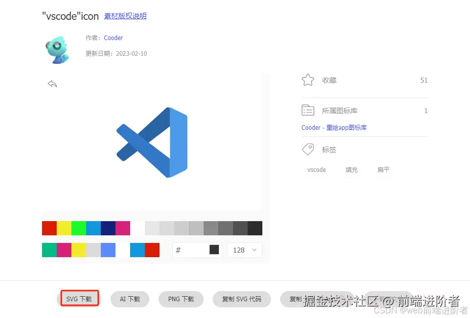
Task: Select the 扁平 tag
Action: coord(383,170)
